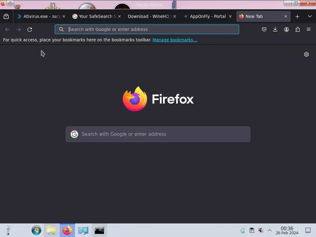The width and height of the screenshot is (316, 237).
Task: Go forward one page
Action: click(19, 30)
